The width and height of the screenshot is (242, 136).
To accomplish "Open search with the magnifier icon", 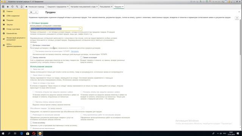I will tap(17, 7).
